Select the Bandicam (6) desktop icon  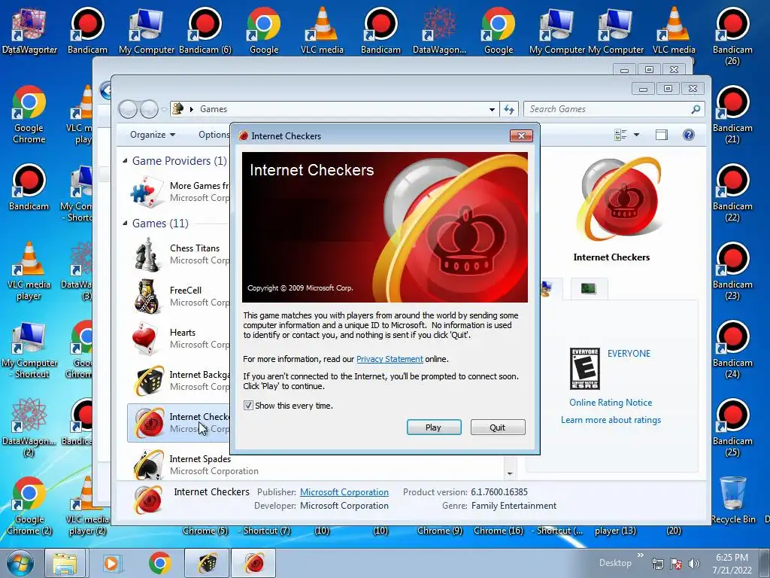205,30
